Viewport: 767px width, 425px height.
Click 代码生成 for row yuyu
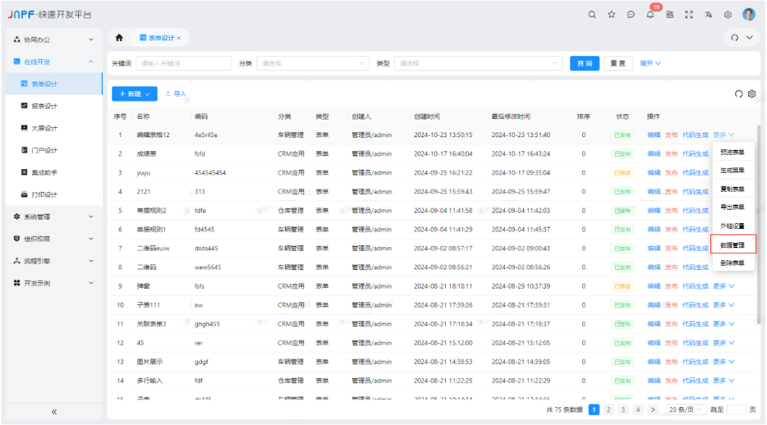click(695, 173)
